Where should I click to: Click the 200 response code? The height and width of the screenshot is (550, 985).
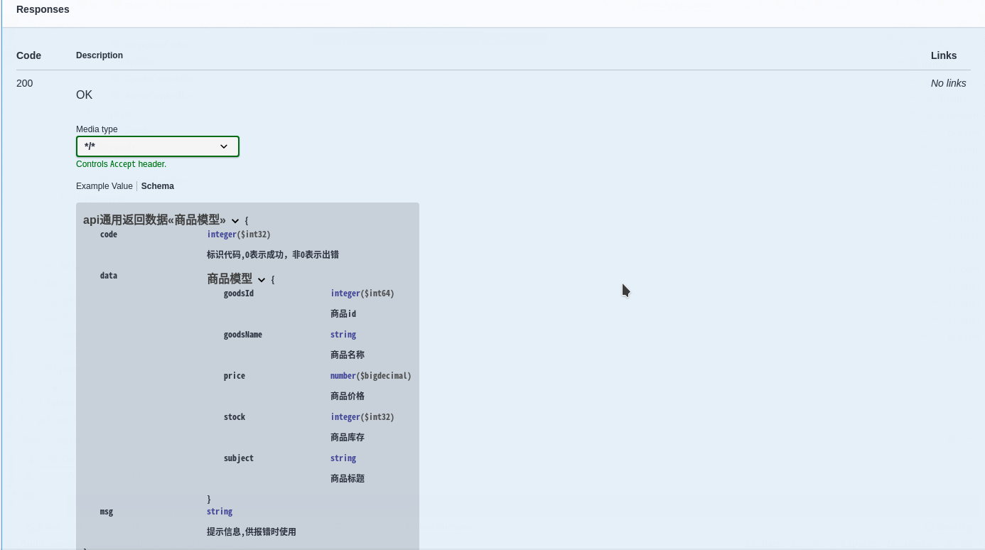24,83
